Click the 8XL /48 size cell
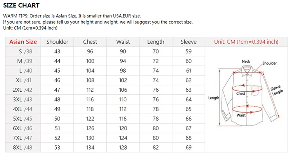This screenshot has width=291, height=162. 23,148
